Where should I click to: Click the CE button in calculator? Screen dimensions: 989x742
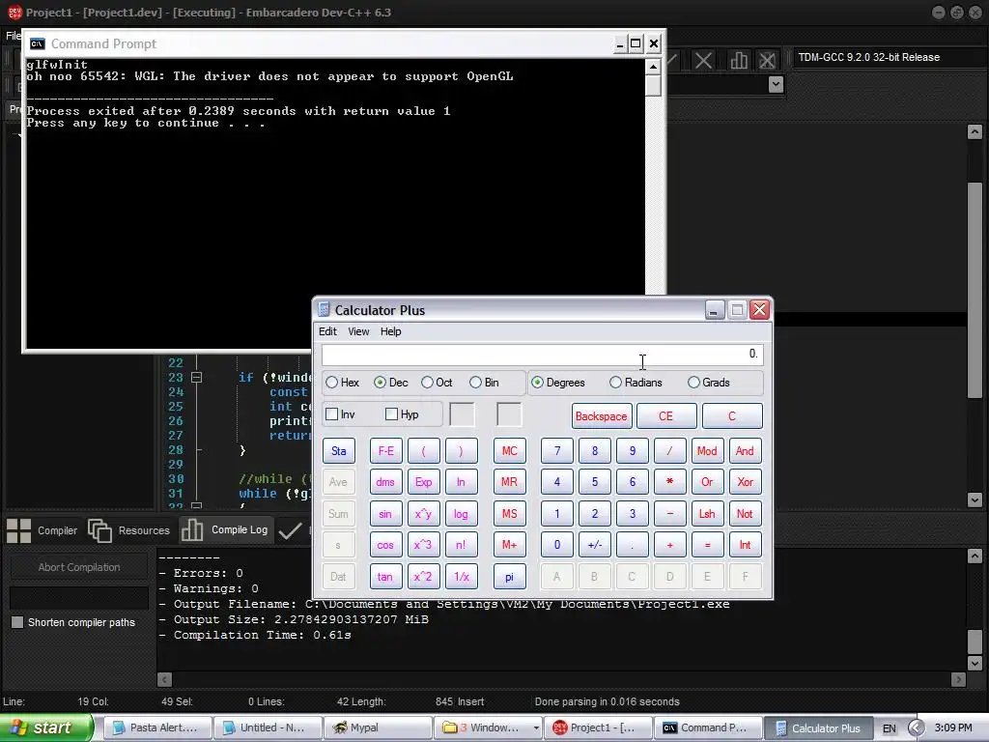click(666, 416)
